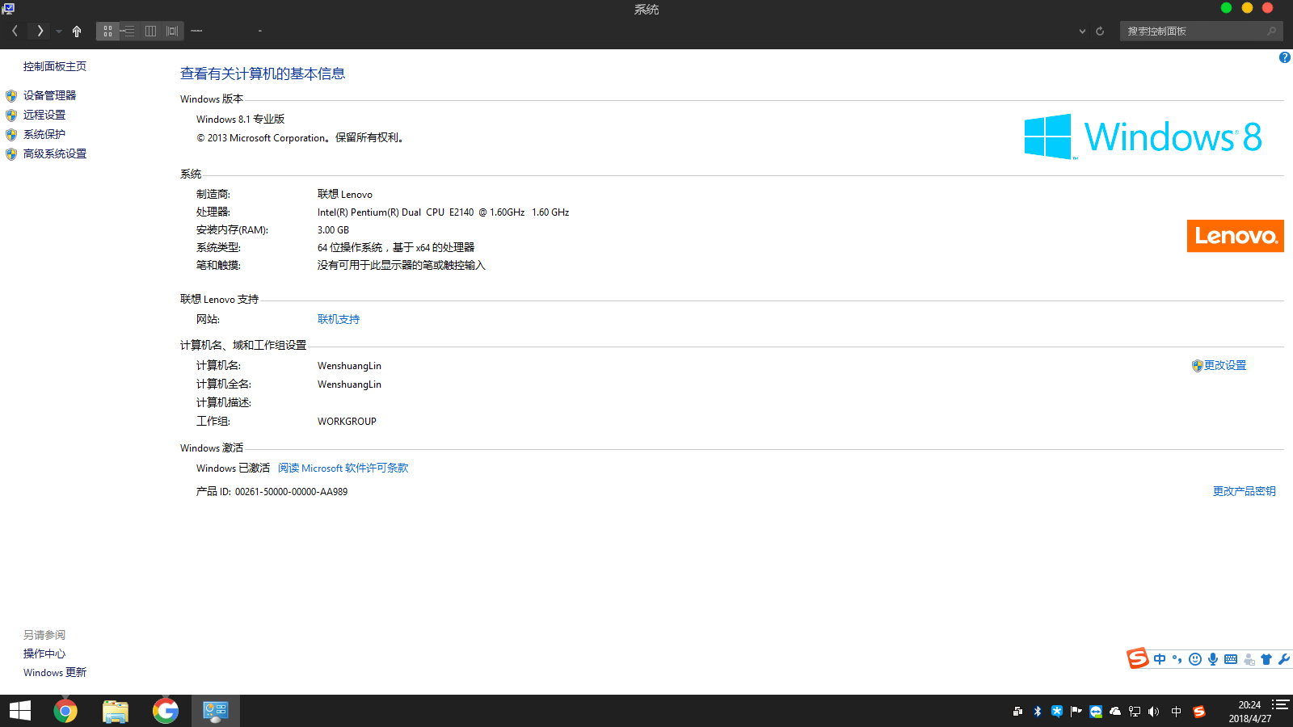Select the icon grid view button

pyautogui.click(x=107, y=31)
